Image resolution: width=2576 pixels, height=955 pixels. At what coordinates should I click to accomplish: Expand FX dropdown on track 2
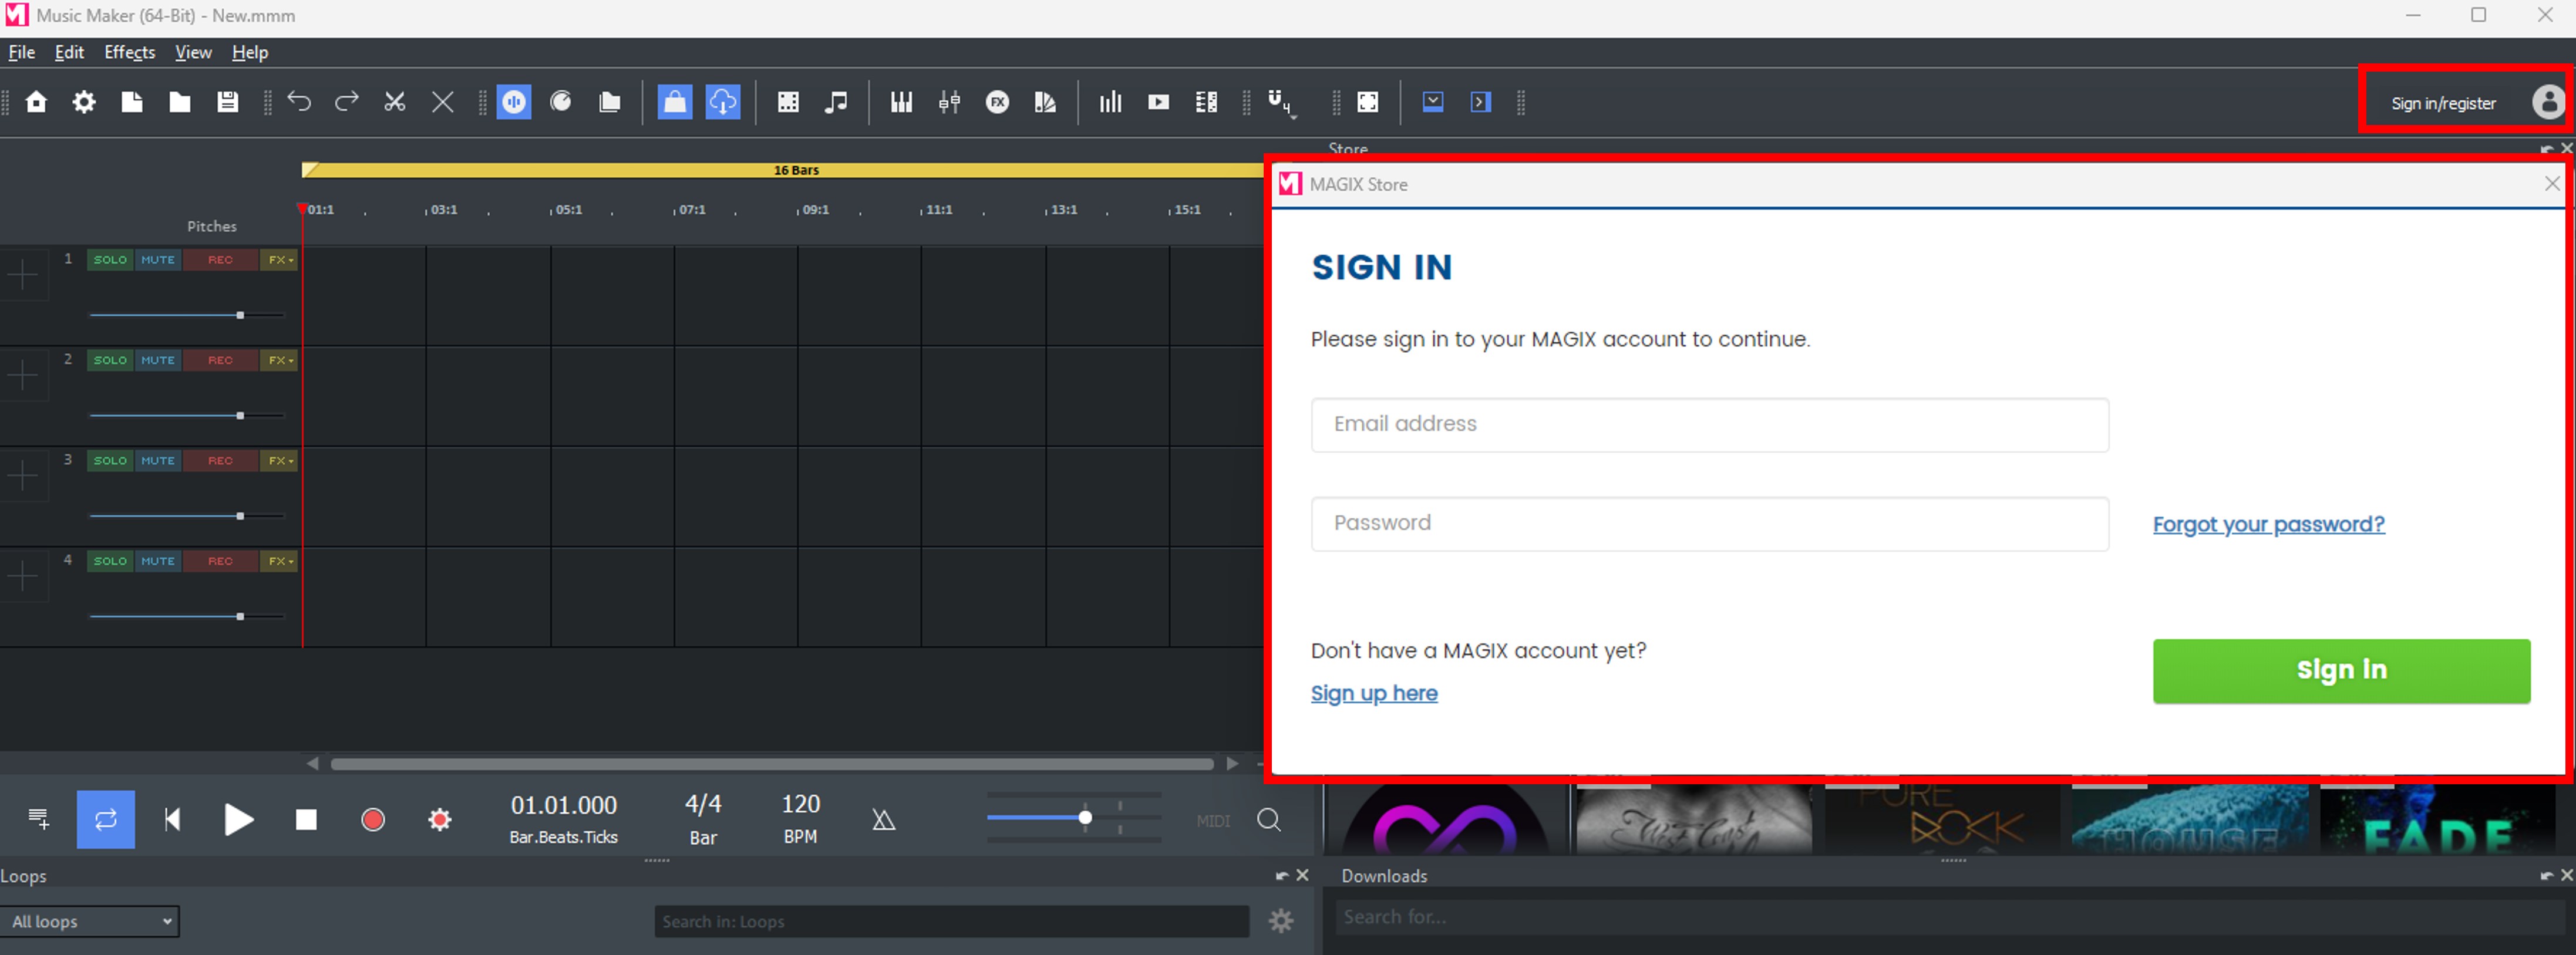pos(280,360)
